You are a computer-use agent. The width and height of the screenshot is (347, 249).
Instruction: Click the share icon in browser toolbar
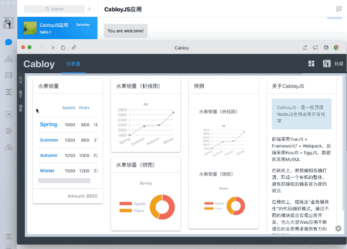[305, 48]
